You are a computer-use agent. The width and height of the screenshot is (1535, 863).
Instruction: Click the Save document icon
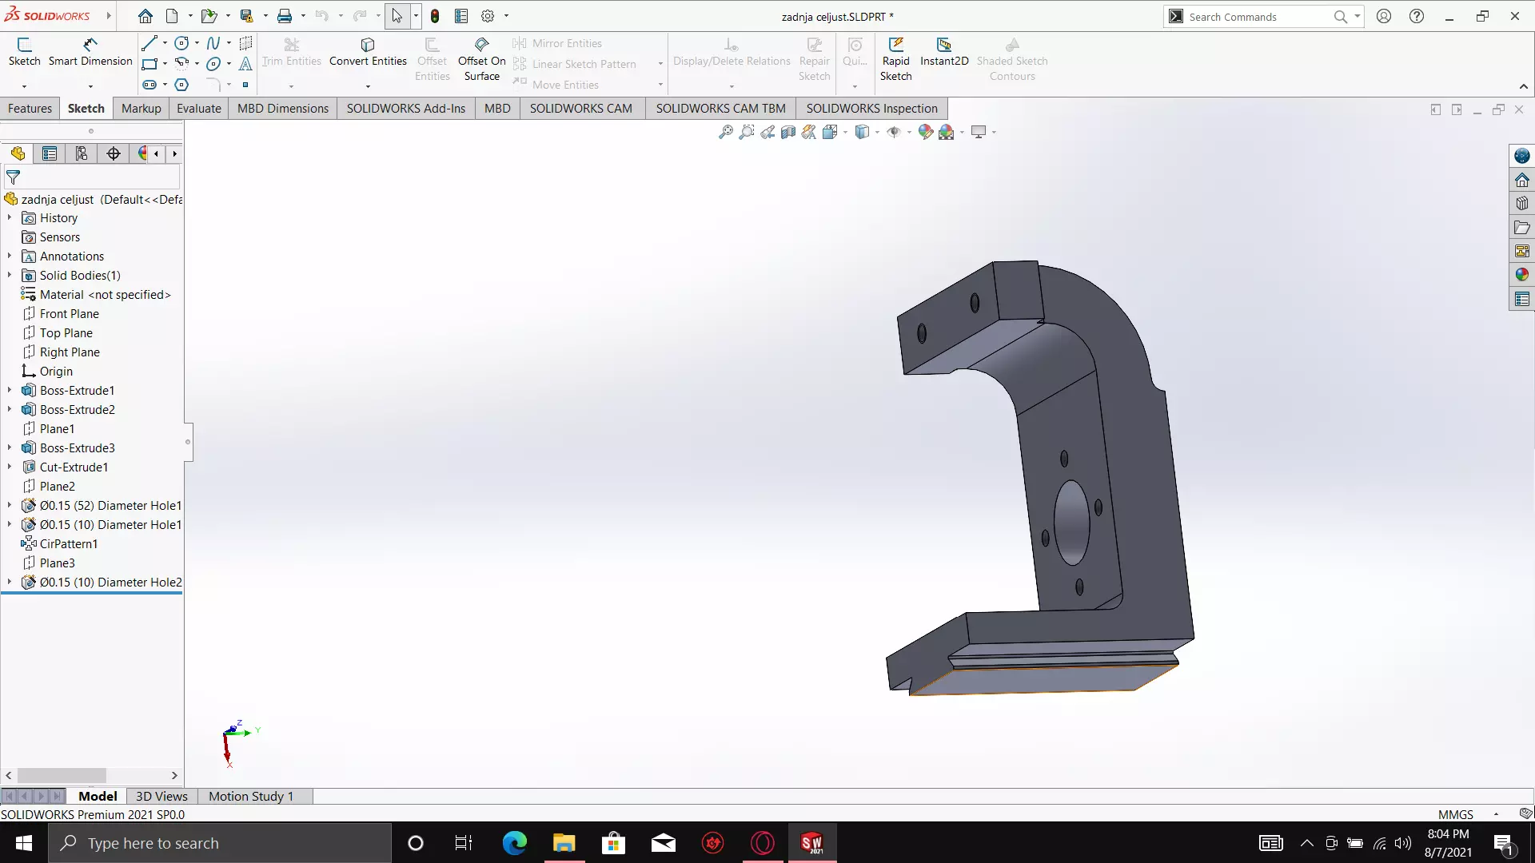pos(246,16)
